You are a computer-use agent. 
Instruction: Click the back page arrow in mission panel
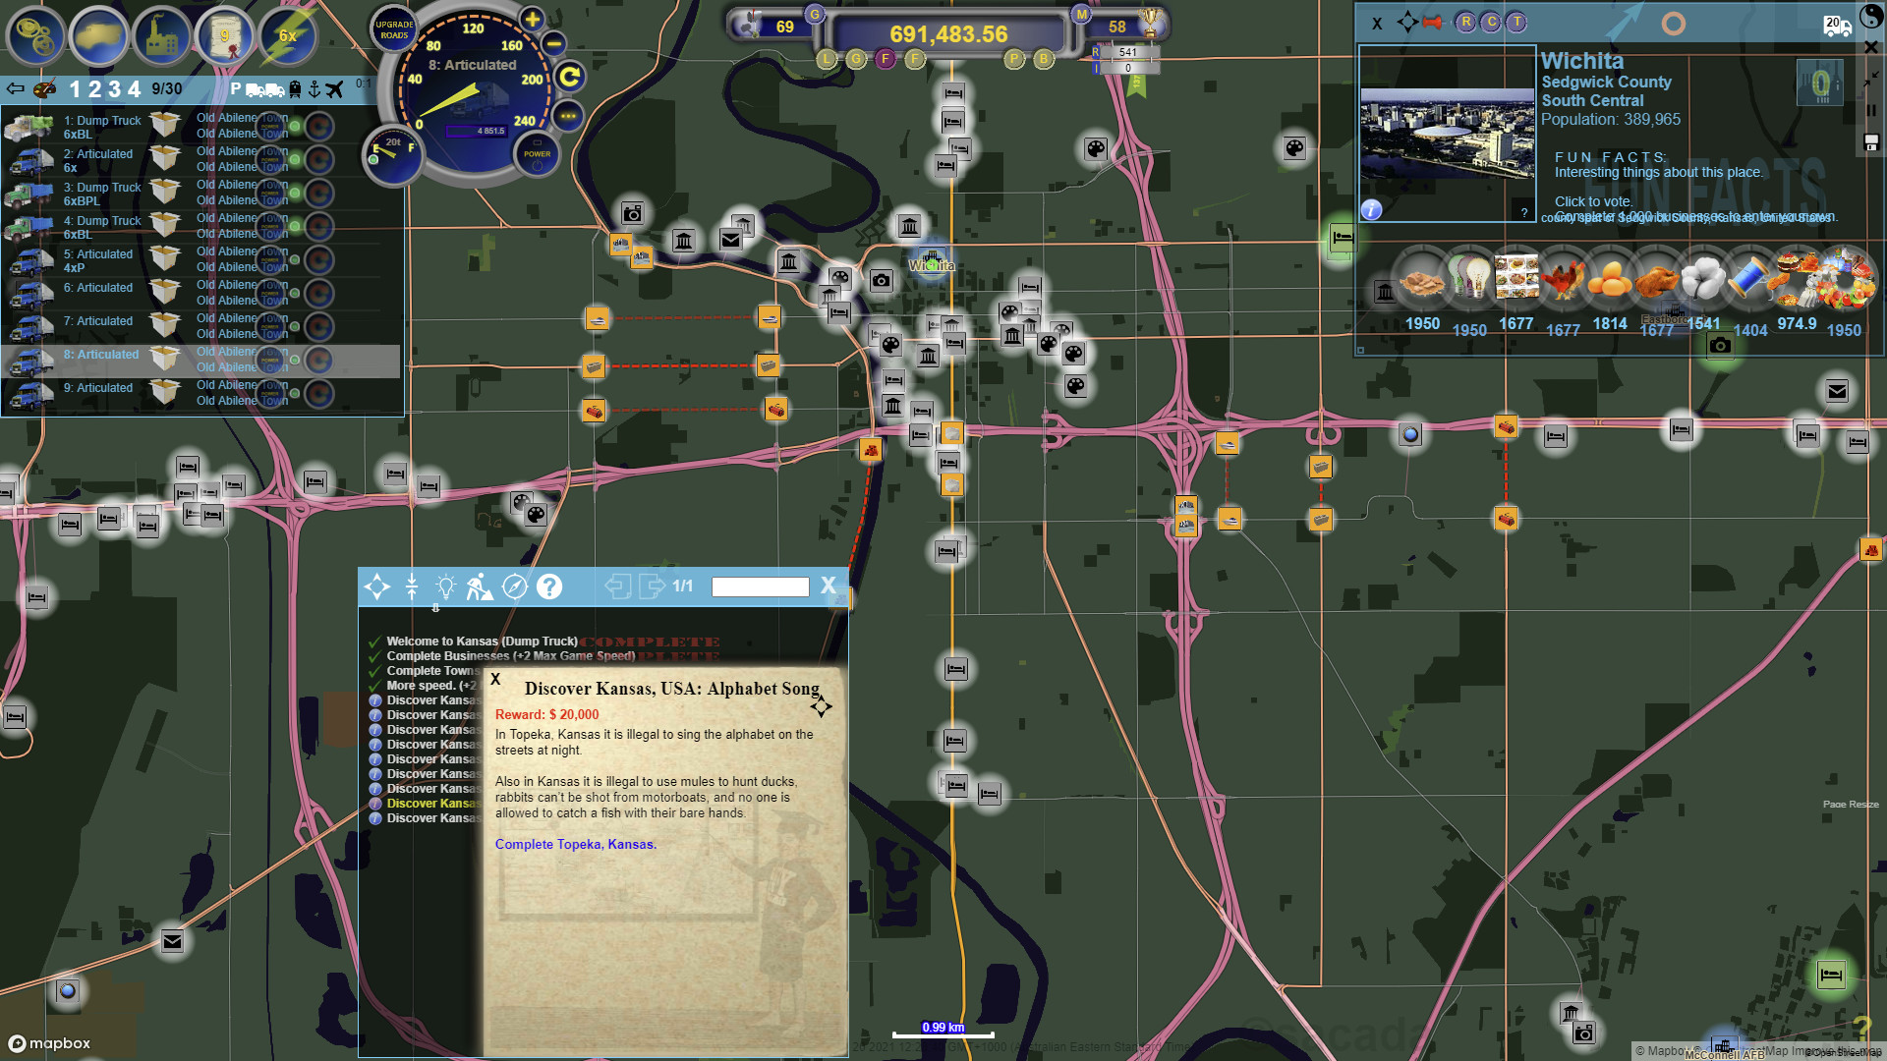(x=619, y=586)
